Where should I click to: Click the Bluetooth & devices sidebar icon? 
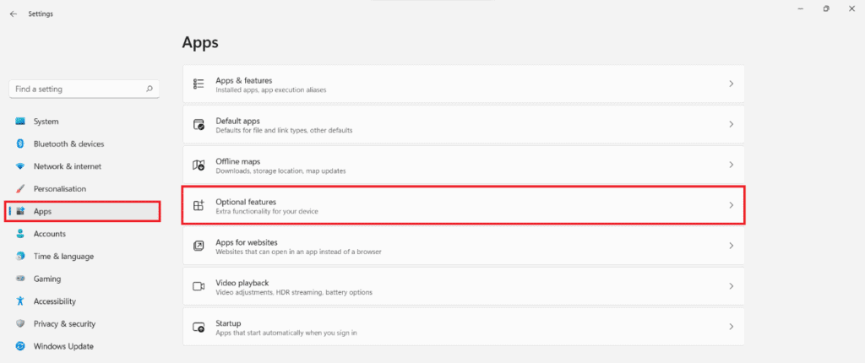coord(20,144)
